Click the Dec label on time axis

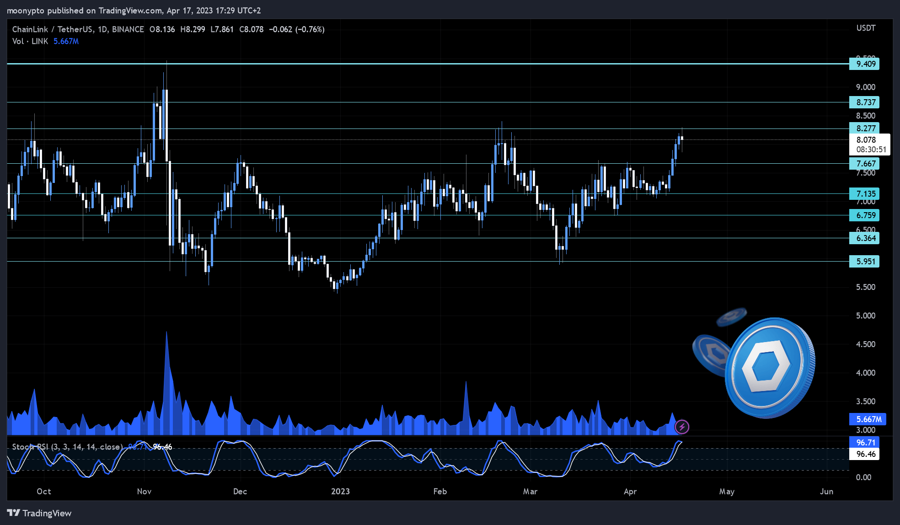pos(240,491)
